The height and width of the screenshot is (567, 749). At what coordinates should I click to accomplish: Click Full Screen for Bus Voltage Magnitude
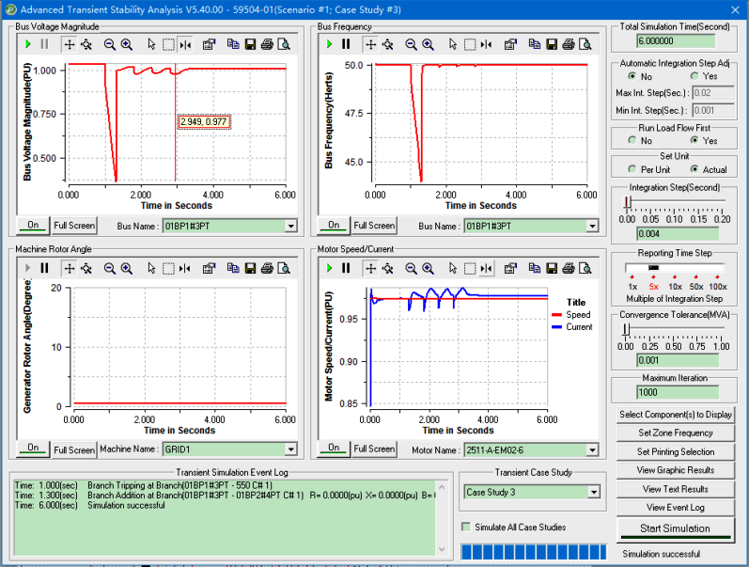(74, 225)
